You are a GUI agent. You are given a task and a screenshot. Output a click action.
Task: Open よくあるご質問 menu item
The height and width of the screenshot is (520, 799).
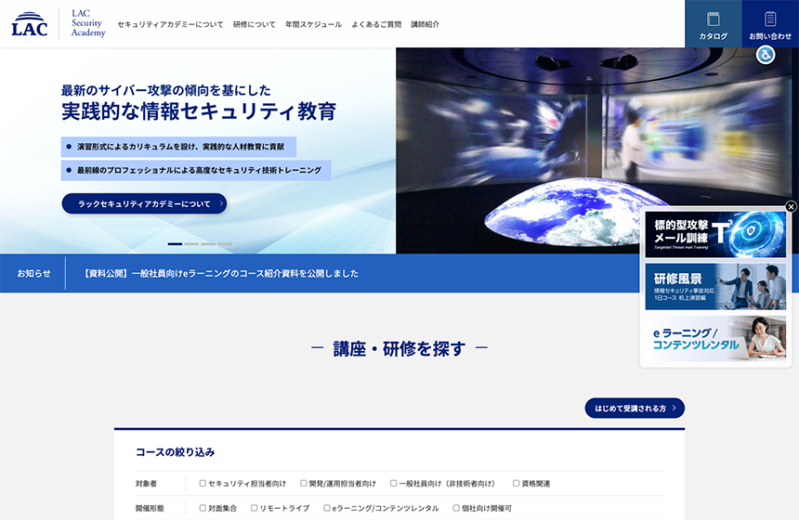(376, 24)
